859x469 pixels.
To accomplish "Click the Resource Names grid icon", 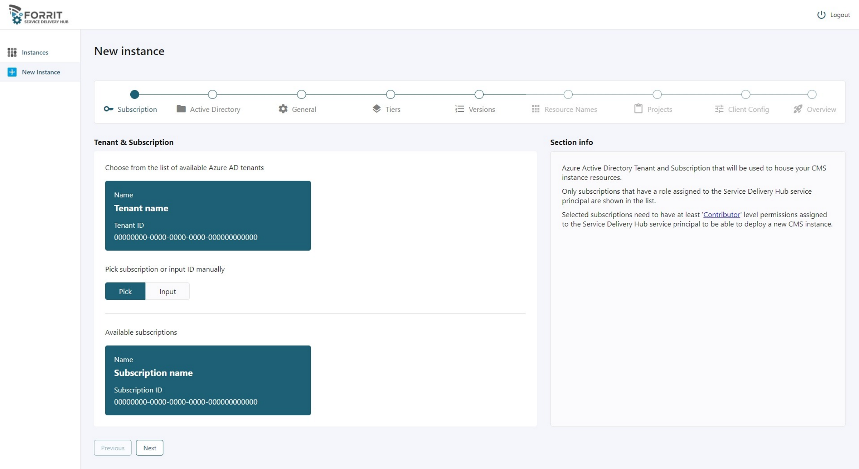I will tap(535, 109).
